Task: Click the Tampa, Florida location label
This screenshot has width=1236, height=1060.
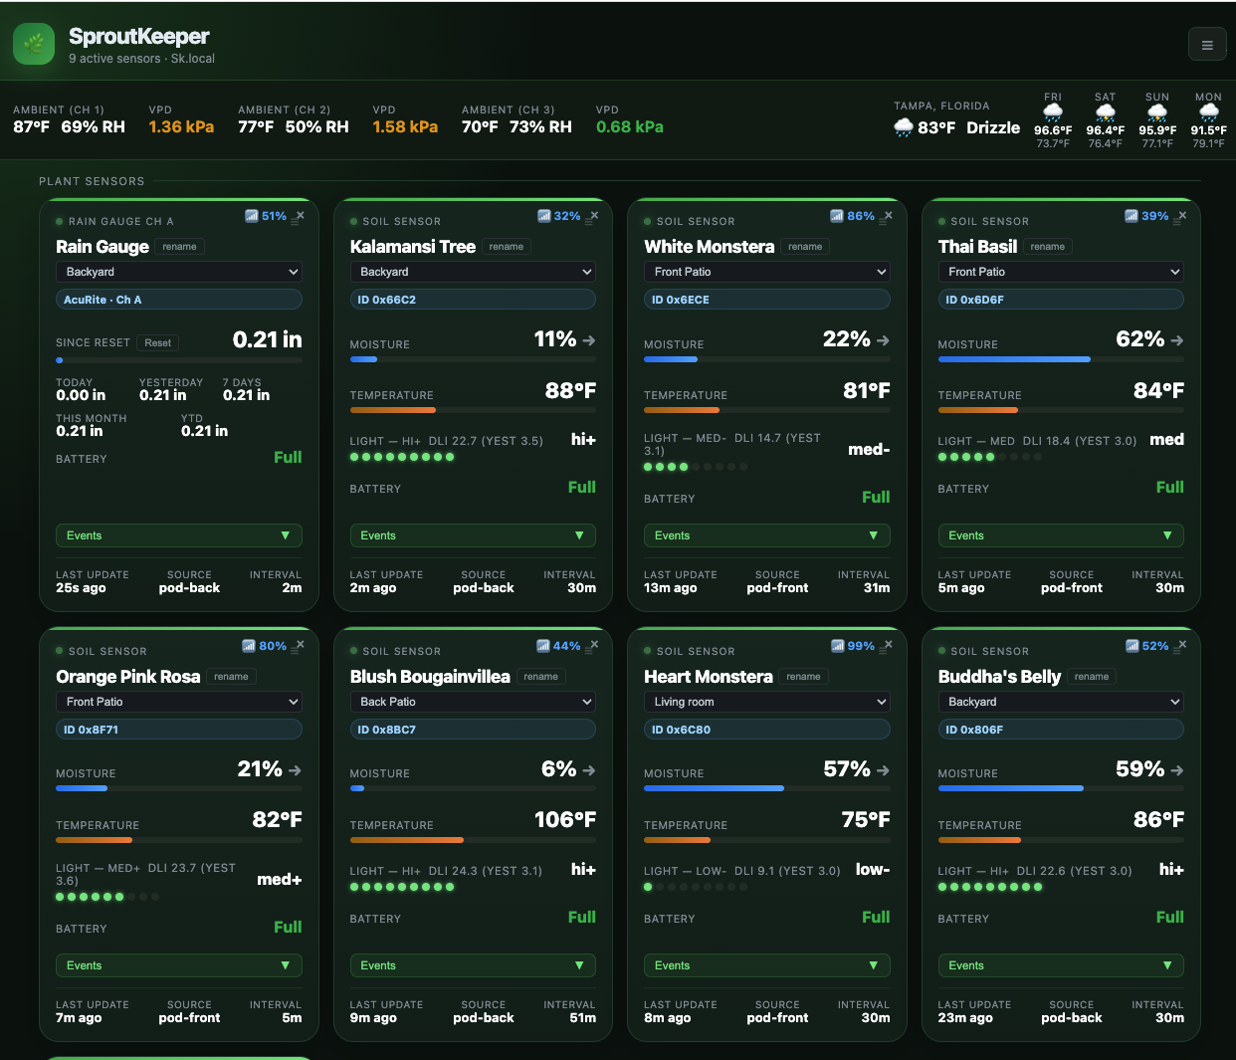Action: 941,106
